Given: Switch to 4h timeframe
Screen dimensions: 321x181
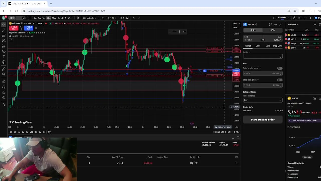Looking at the screenshot, I should [x=62, y=18].
